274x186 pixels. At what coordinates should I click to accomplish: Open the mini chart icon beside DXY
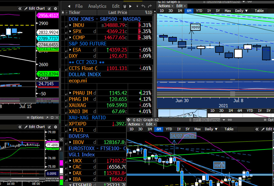(66, 57)
